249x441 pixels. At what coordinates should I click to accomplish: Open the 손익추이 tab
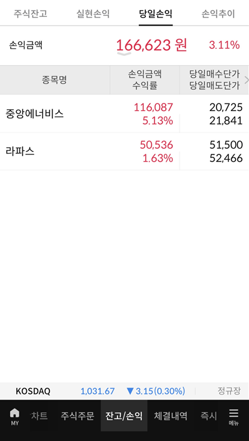click(218, 14)
